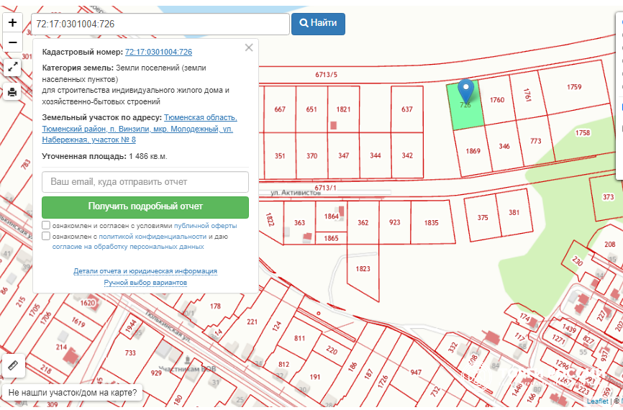Click into the cadastral number search field
Viewport: 623px width, 410px height.
[x=160, y=24]
